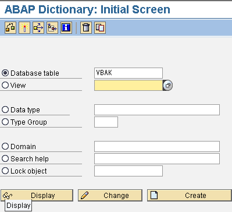This screenshot has height=212, width=232.
Task: Open the search help button beside View field
Action: pyautogui.click(x=168, y=85)
